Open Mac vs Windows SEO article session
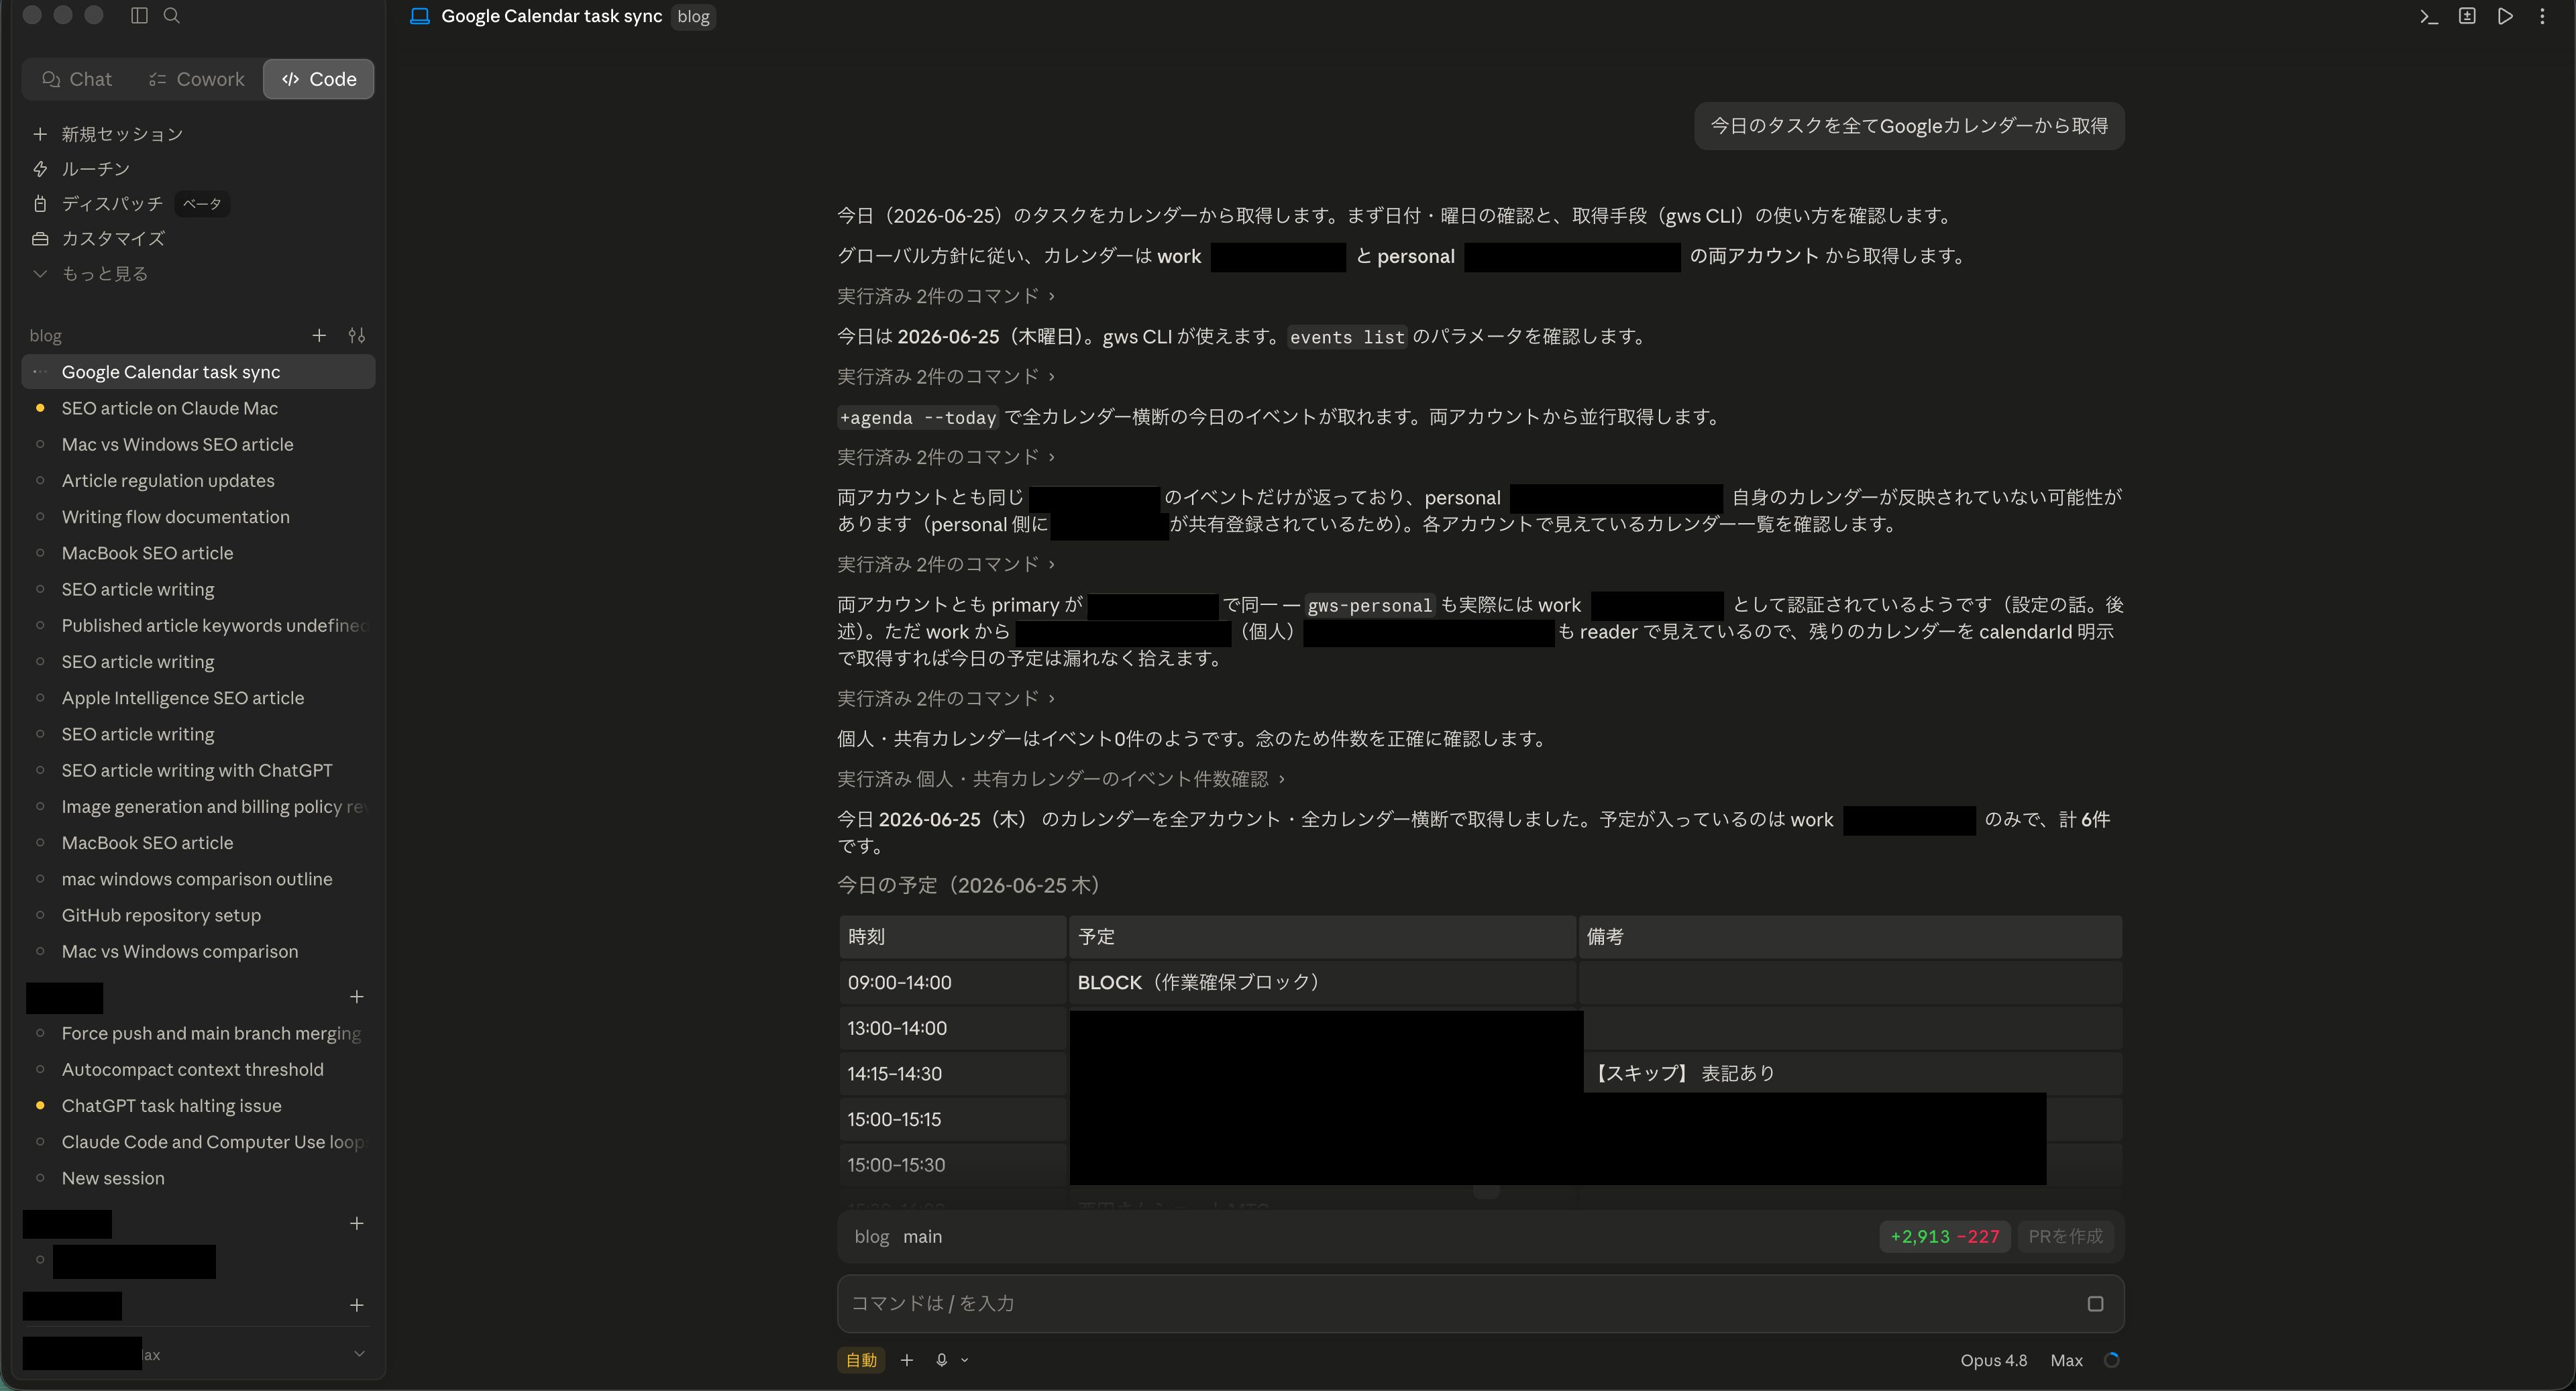 click(199, 444)
